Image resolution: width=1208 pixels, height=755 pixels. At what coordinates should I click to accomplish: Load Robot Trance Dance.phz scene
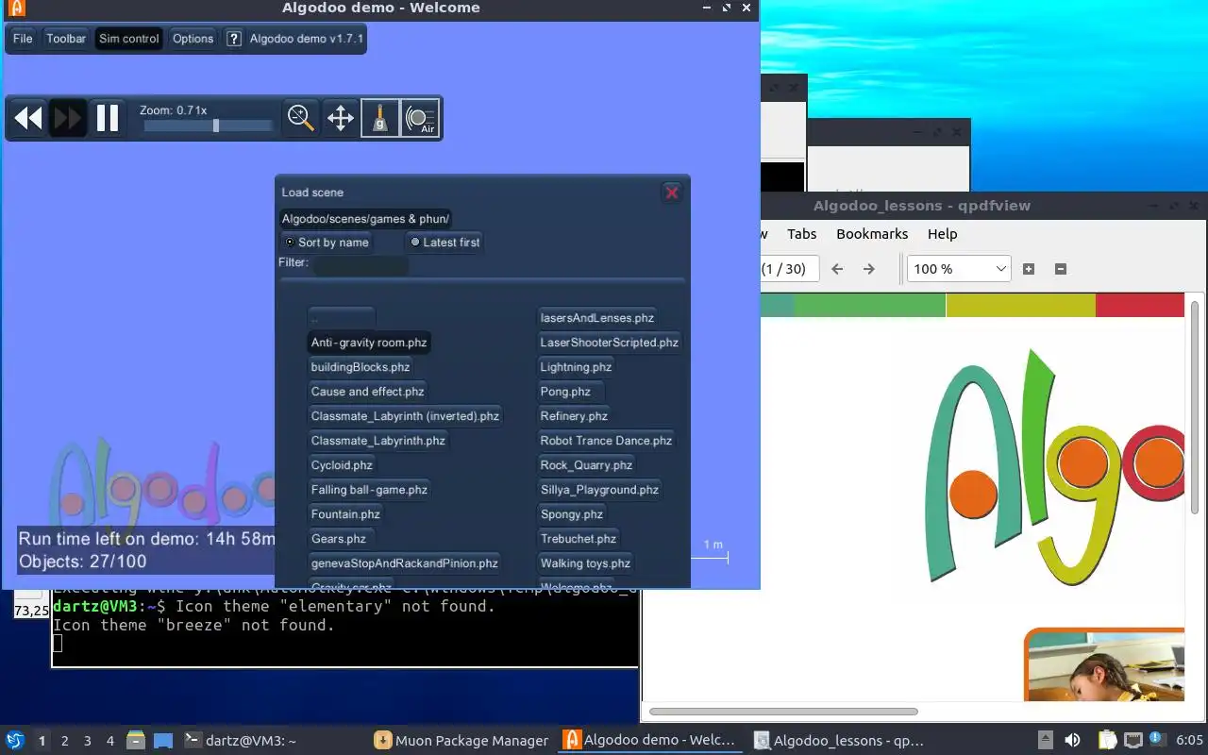pos(606,441)
